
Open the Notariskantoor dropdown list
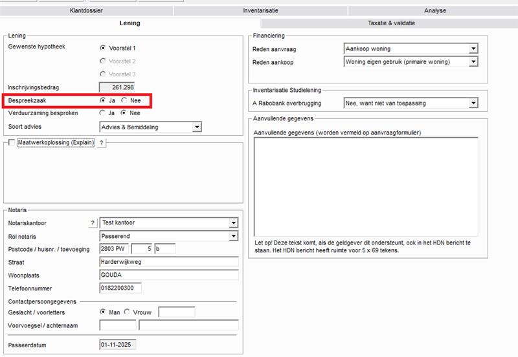pyautogui.click(x=233, y=223)
